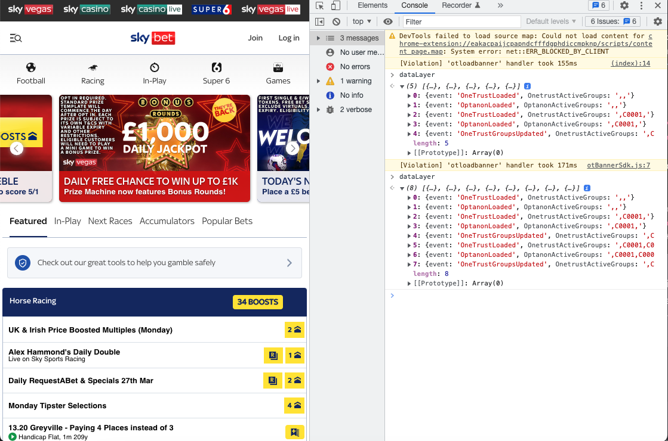Screen dimensions: 668x441
Task: Click the safer gambling shield icon
Action: [x=23, y=263]
